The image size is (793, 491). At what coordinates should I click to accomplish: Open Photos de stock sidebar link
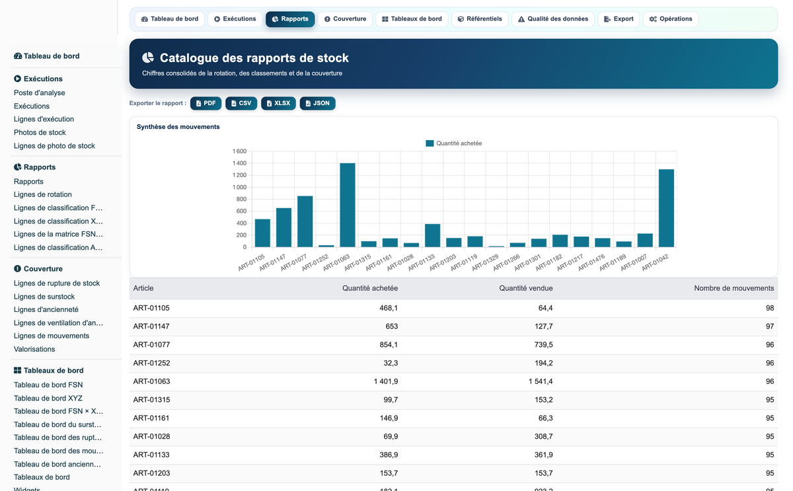point(40,133)
